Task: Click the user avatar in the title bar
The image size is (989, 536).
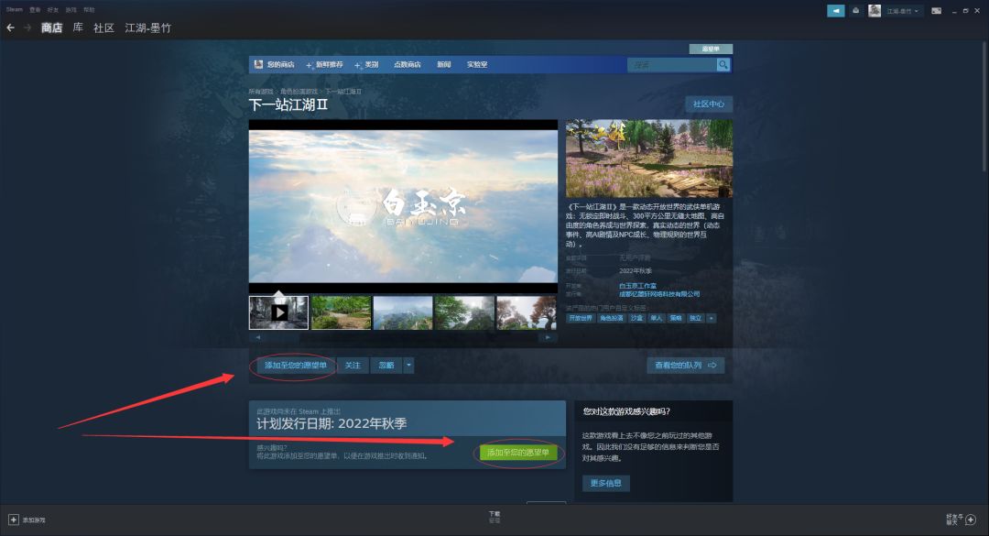Action: [x=875, y=11]
